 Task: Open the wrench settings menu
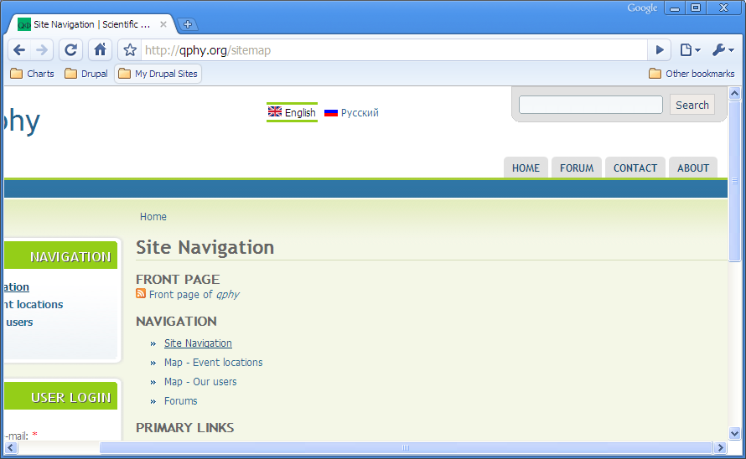723,50
